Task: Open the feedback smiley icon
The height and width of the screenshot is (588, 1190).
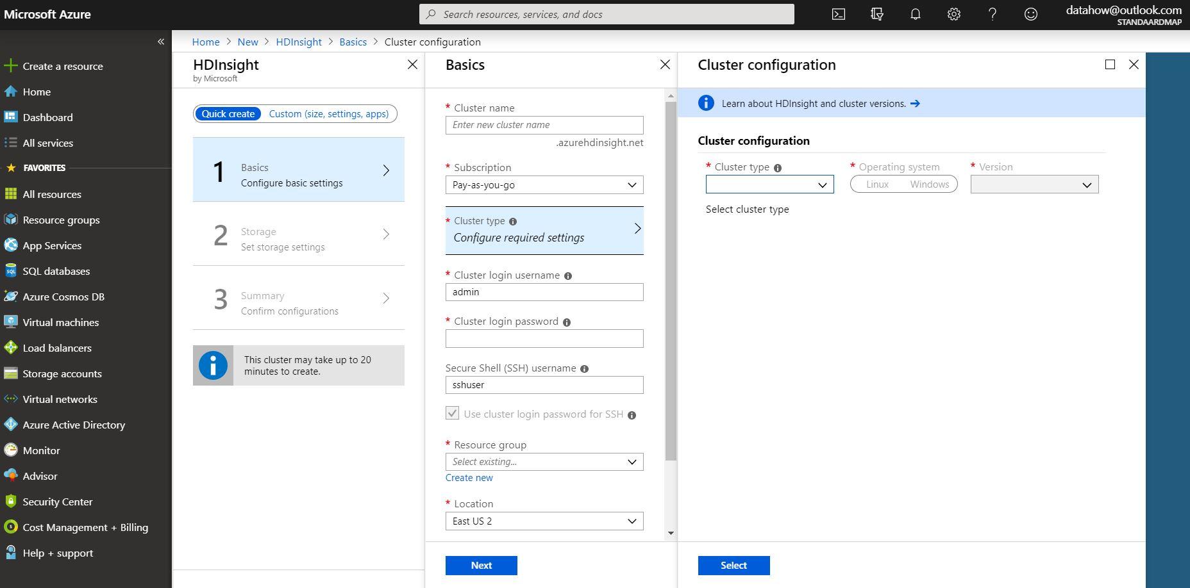Action: pos(1031,14)
